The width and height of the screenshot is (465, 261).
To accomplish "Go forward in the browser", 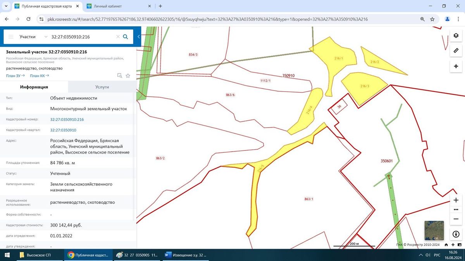I will (x=17, y=19).
